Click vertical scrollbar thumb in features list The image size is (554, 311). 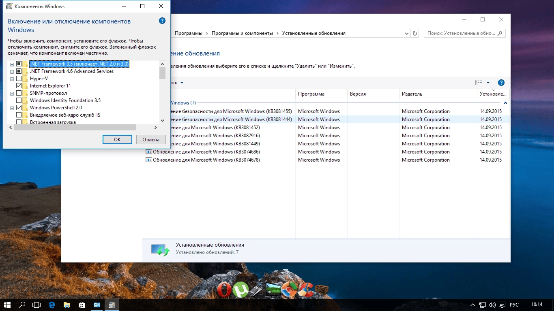pos(163,73)
